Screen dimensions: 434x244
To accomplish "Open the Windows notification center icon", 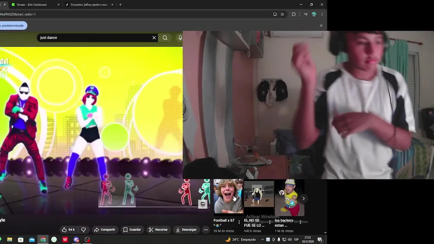I will click(x=320, y=240).
